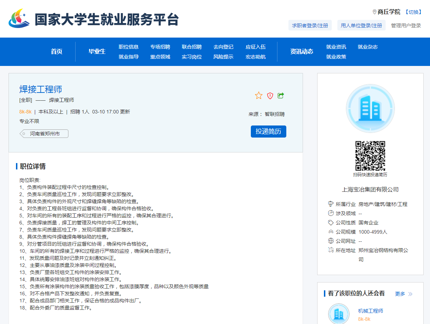Viewport: 430px width, 324px height.
Task: Click the green share icon
Action: (281, 95)
